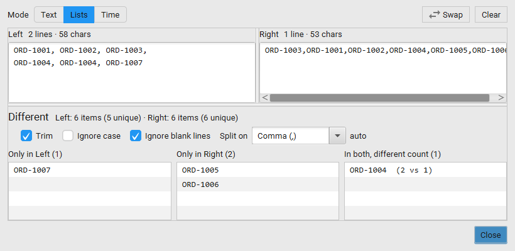515x251 pixels.
Task: Click inside the Right text input area
Action: pos(383,68)
